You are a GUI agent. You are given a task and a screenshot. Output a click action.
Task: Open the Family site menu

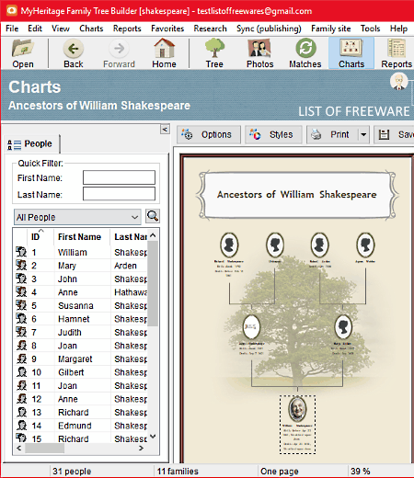[330, 28]
